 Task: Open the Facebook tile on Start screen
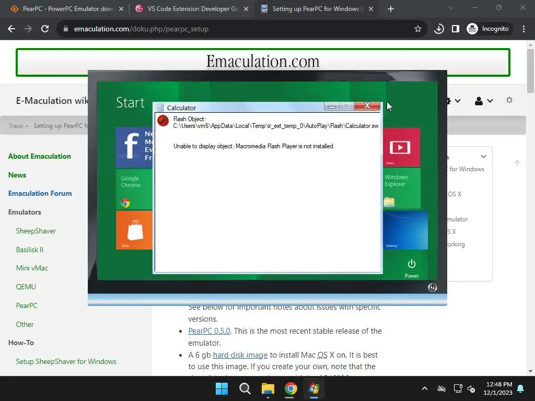[134, 147]
